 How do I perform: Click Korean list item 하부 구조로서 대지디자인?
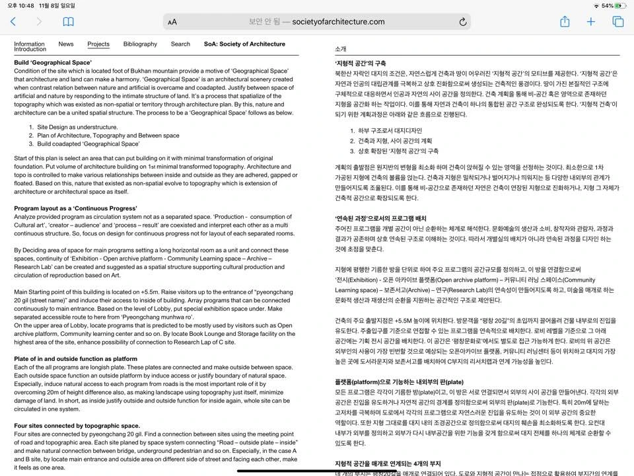coord(390,131)
